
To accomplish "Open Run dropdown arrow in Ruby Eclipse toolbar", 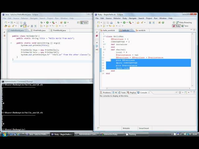I will (x=127, y=23).
